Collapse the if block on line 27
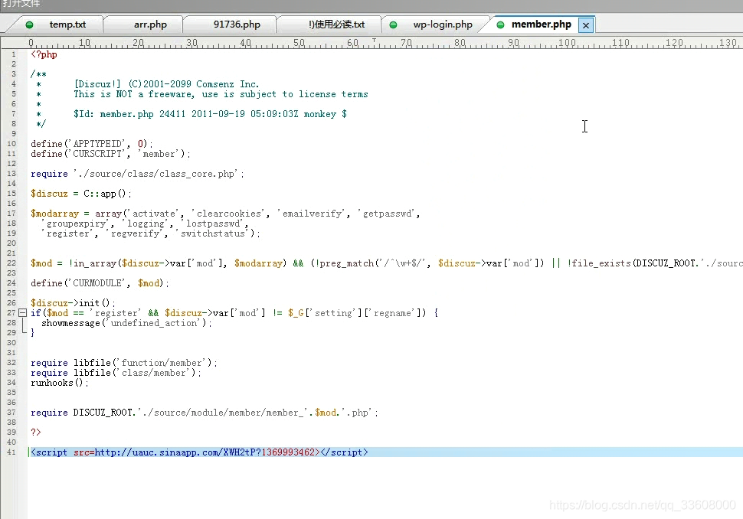The width and height of the screenshot is (743, 519). pos(21,312)
